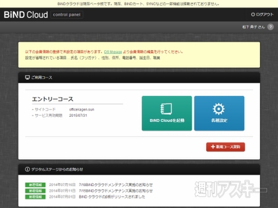The width and height of the screenshot is (278, 208).
Task: Click info icon beside デジタルステージからのお知らせ
Action: (27, 169)
